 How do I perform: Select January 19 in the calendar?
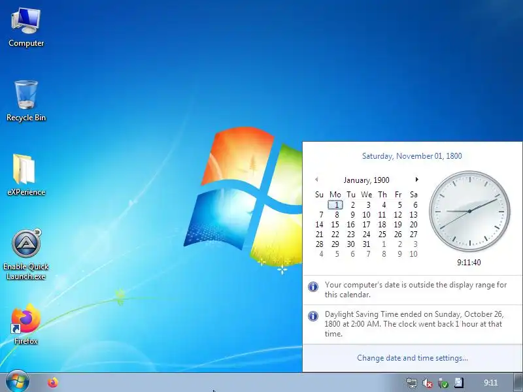coord(398,225)
